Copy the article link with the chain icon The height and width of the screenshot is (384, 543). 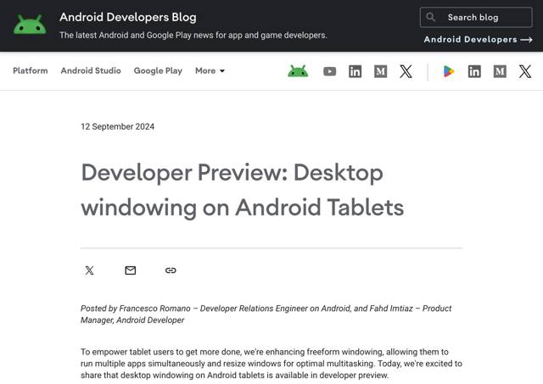click(171, 270)
